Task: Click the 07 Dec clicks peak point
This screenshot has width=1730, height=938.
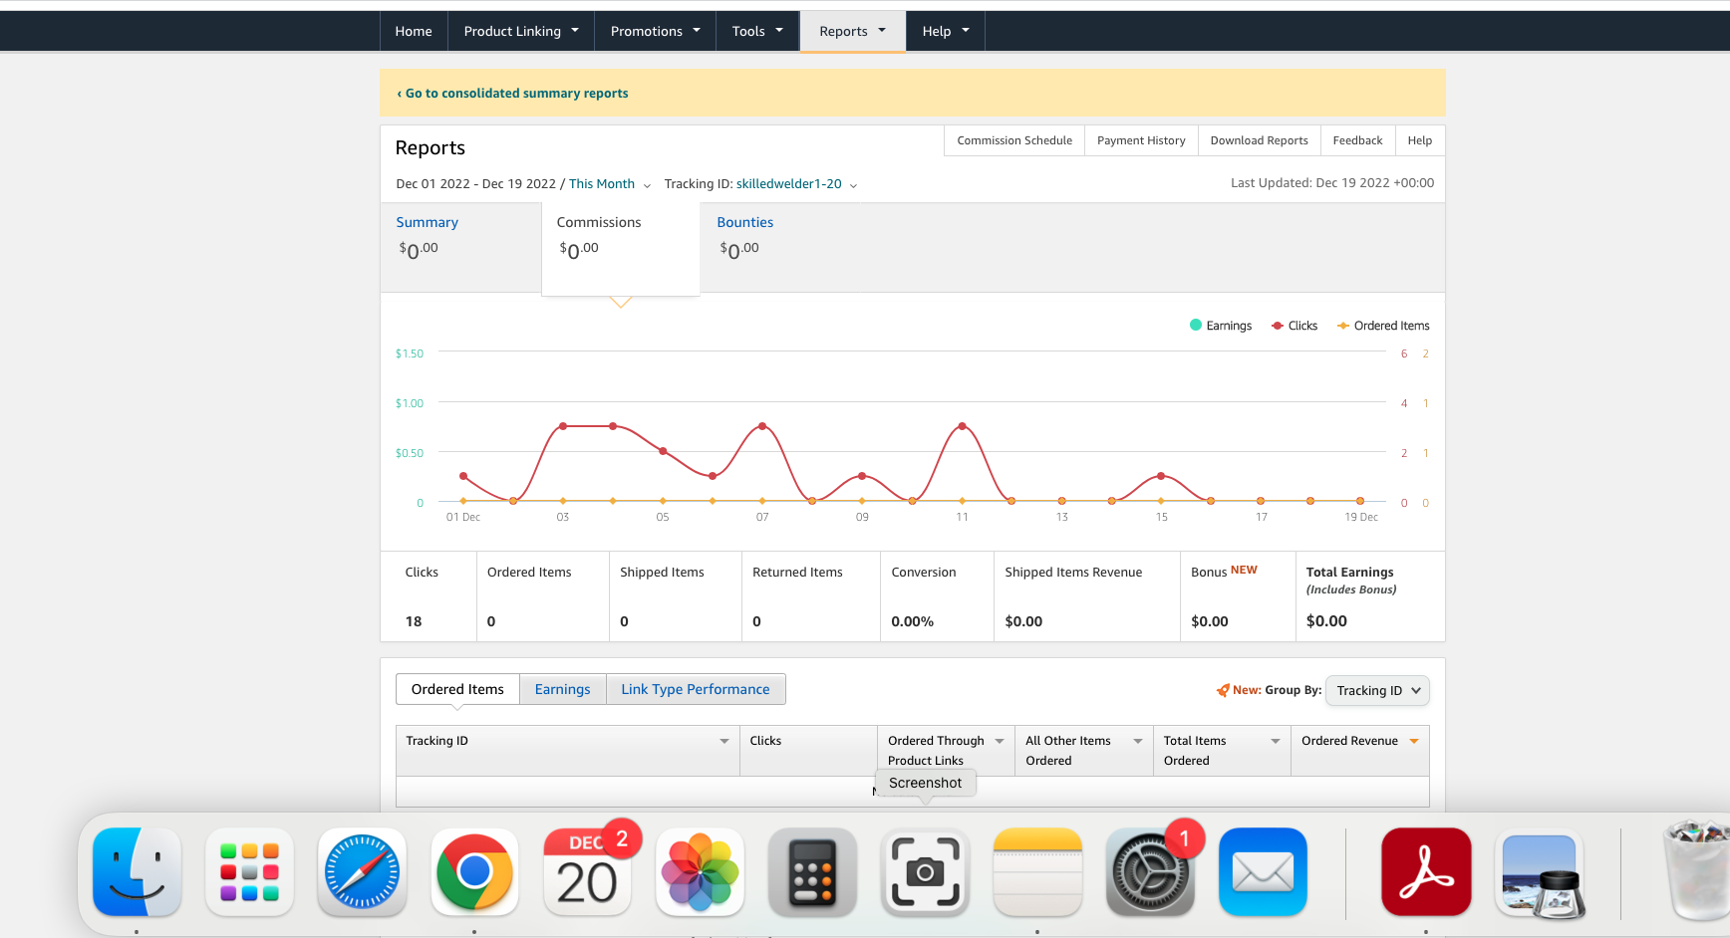Action: point(762,426)
